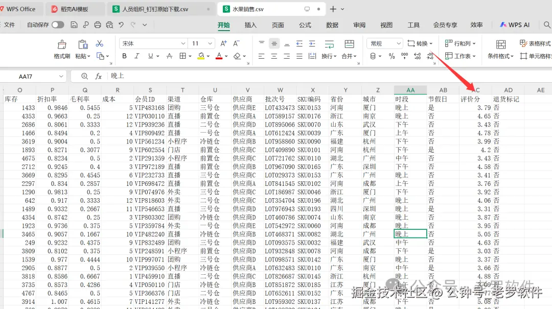This screenshot has height=309, width=552.
Task: Switch to the 视图 ribbon tab
Action: pyautogui.click(x=386, y=25)
